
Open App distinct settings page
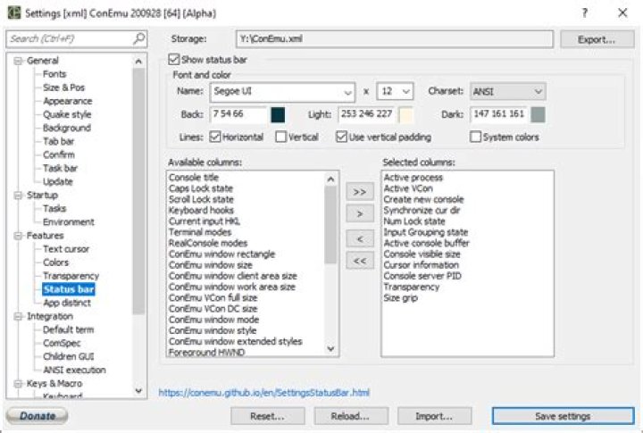pos(67,303)
